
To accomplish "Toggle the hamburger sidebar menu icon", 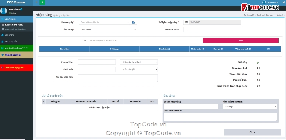I will [x=36, y=2].
